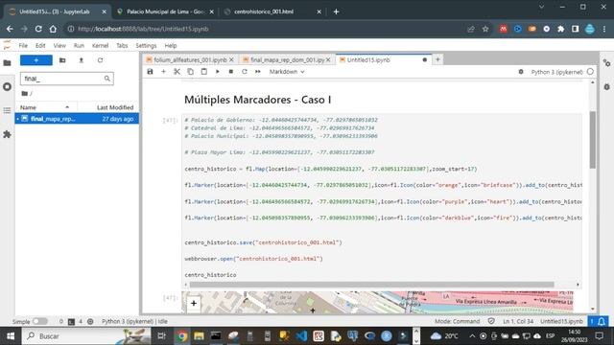
Task: Add a new launcher tab next to Untitled15.ipynb
Action: click(437, 59)
